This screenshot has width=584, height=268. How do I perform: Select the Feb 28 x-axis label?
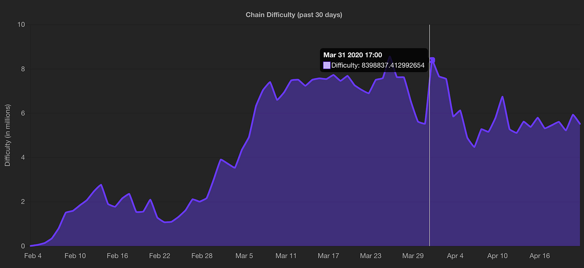click(202, 256)
